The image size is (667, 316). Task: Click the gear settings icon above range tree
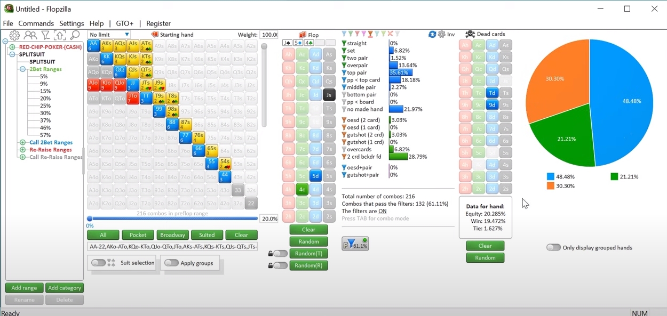(14, 35)
